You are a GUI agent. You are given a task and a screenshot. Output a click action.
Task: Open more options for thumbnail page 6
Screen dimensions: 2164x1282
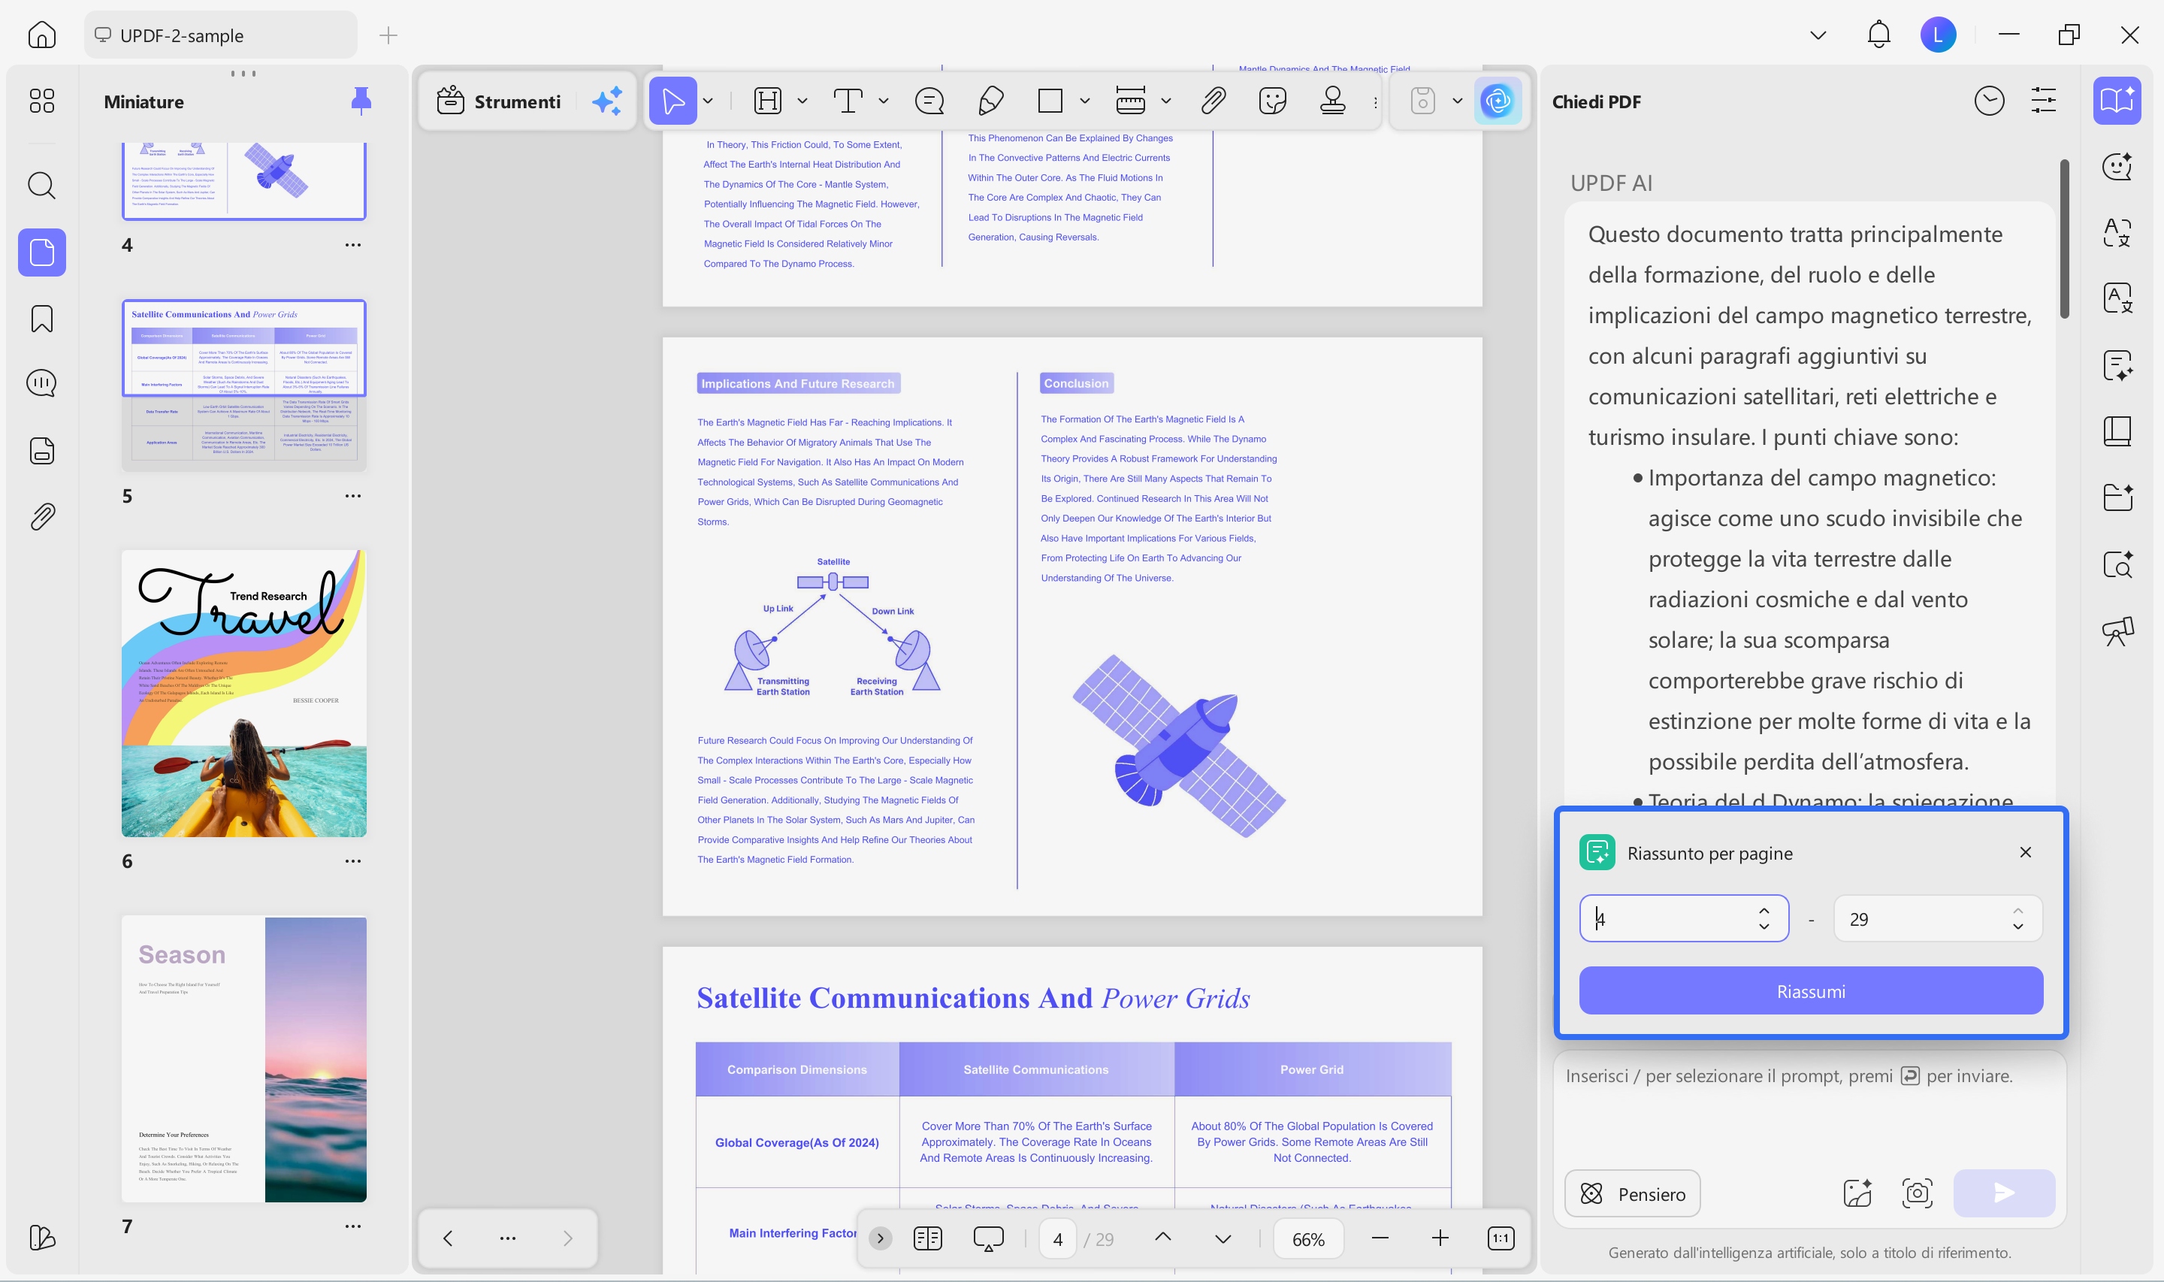coord(353,861)
